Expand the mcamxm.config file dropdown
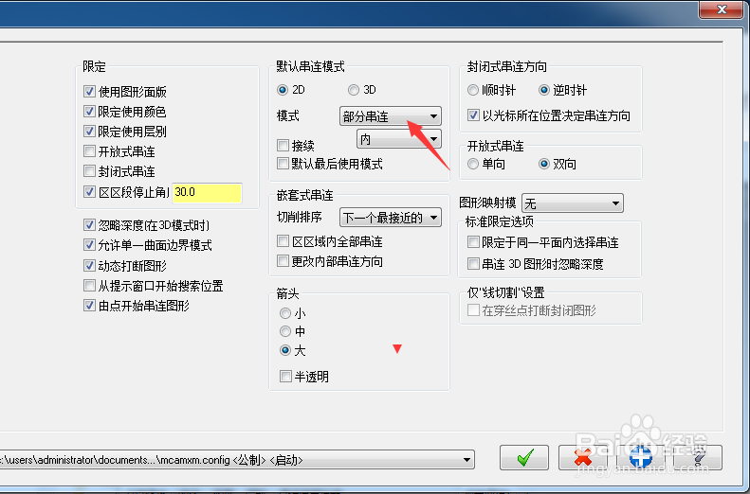 [x=237, y=460]
